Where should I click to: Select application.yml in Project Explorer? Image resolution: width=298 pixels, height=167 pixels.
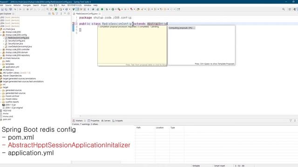tap(12, 67)
